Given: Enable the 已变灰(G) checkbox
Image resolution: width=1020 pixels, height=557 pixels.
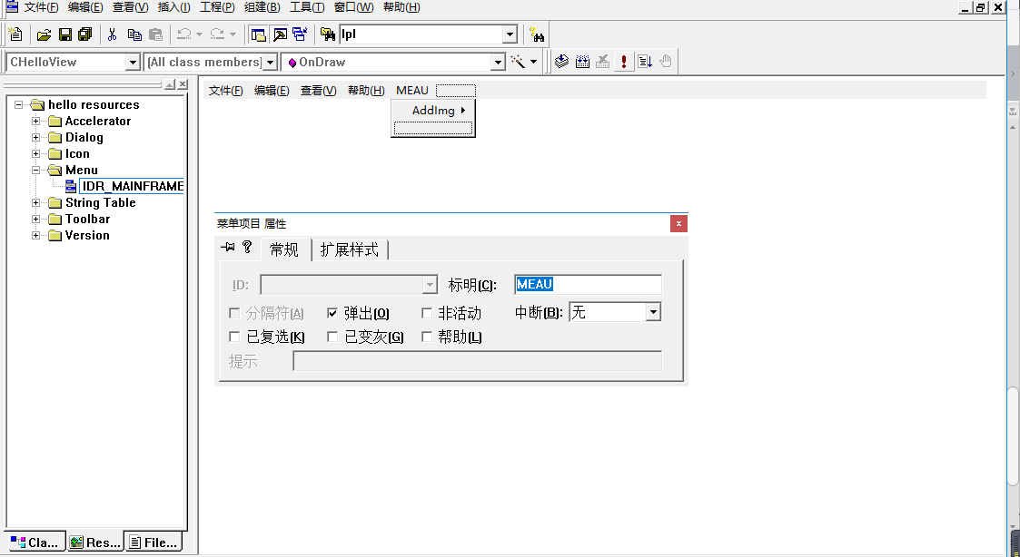Looking at the screenshot, I should [x=333, y=337].
